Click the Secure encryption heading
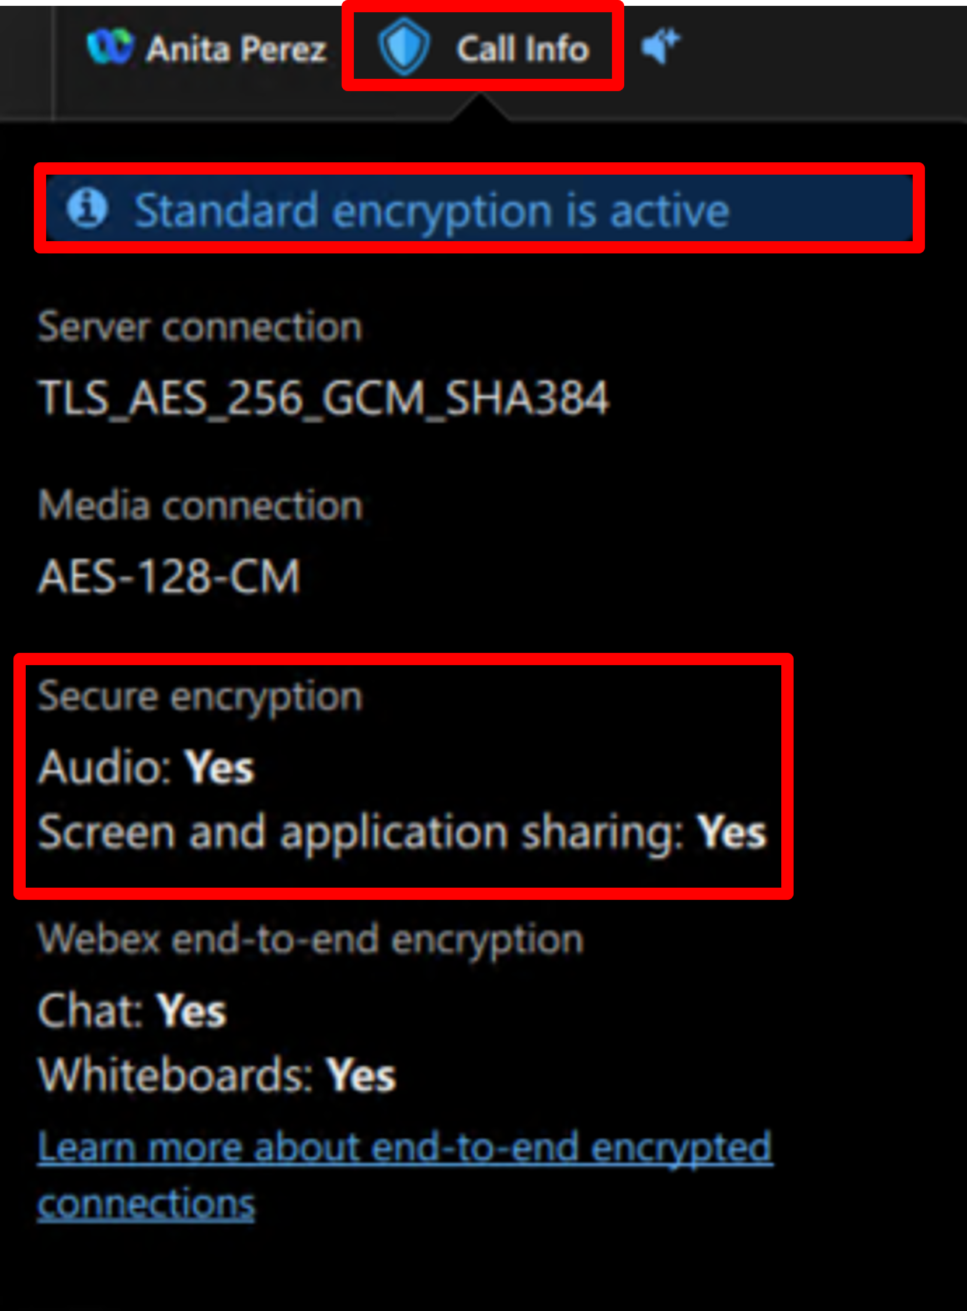The width and height of the screenshot is (967, 1311). [200, 697]
